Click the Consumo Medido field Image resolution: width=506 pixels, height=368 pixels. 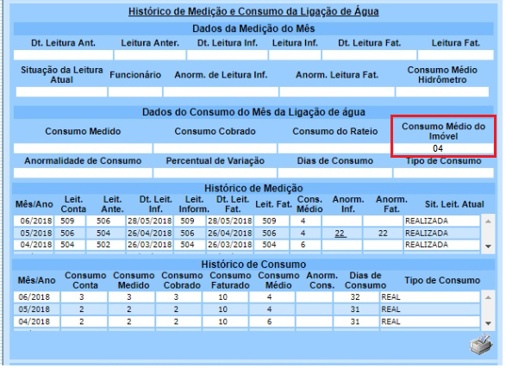coord(83,148)
